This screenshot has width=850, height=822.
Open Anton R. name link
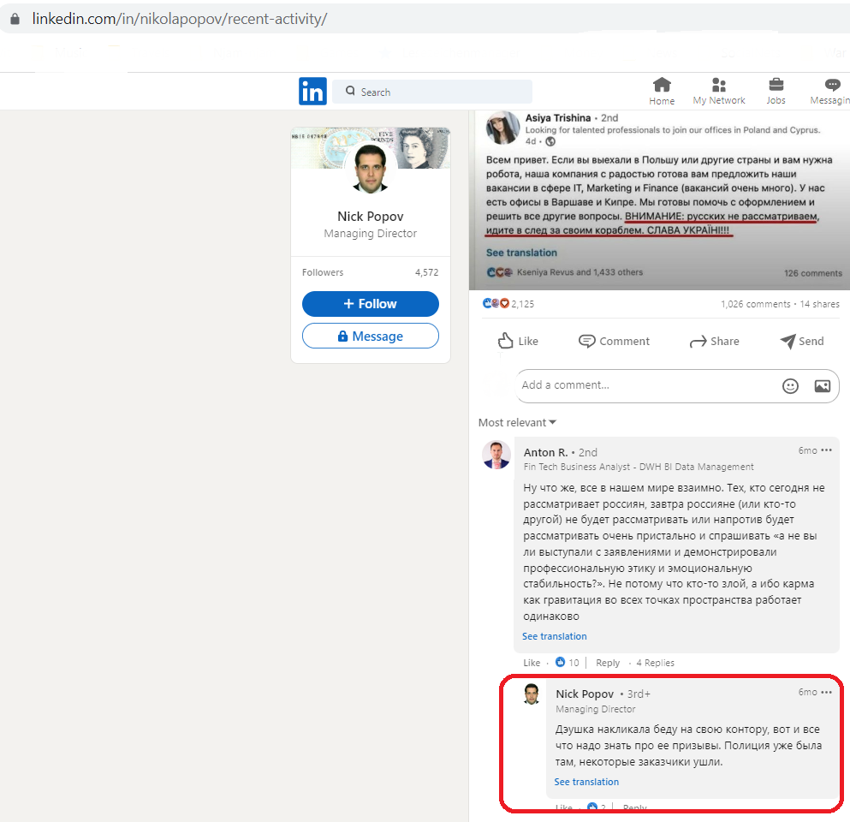point(545,453)
